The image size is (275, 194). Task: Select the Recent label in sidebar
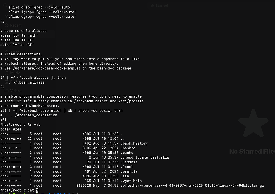tap(16, 25)
